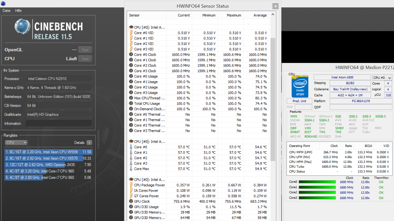Viewport: 394px width, 221px height.
Task: Click the Core #0 Thermal sensor icon
Action: tap(131, 114)
